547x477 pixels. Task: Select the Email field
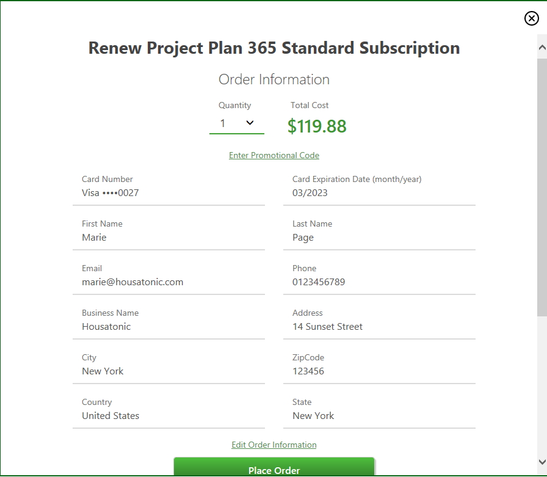pos(168,277)
